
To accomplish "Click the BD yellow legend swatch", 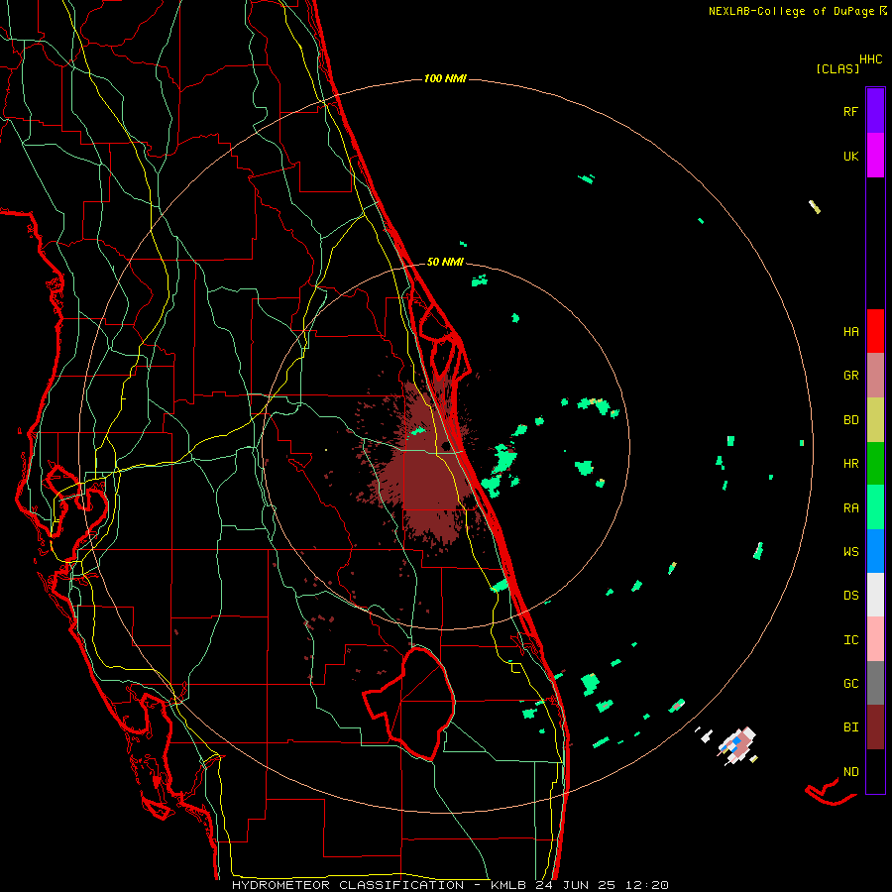I will pyautogui.click(x=875, y=419).
